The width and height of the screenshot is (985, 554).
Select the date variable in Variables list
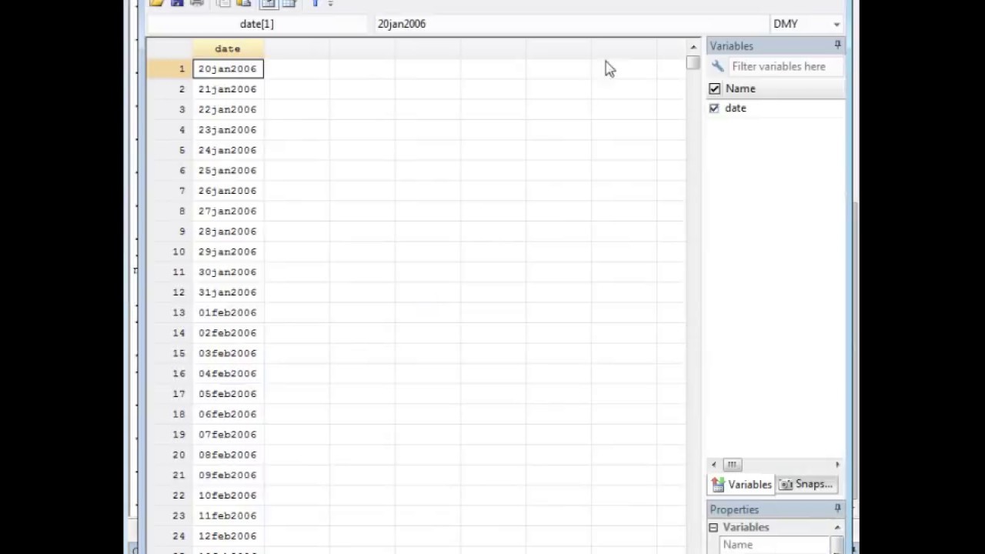tap(736, 108)
